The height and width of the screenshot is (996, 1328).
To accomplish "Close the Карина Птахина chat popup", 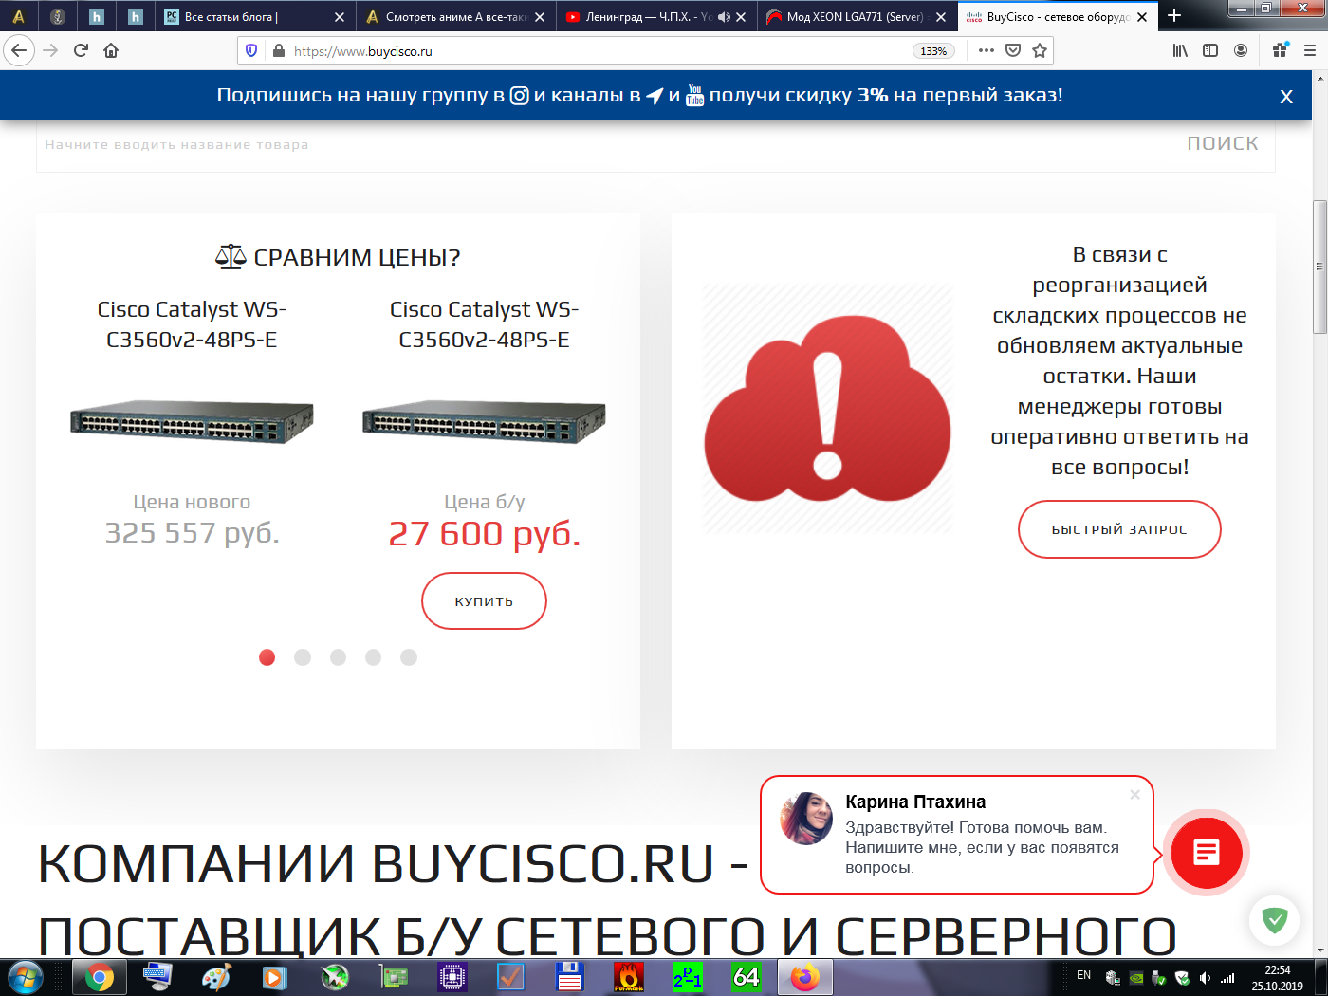I will (1134, 794).
